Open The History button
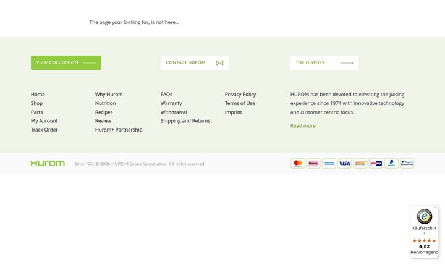The width and height of the screenshot is (445, 278). tap(324, 62)
